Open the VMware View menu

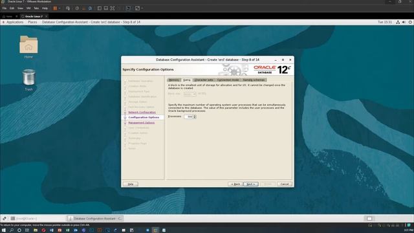(20, 8)
